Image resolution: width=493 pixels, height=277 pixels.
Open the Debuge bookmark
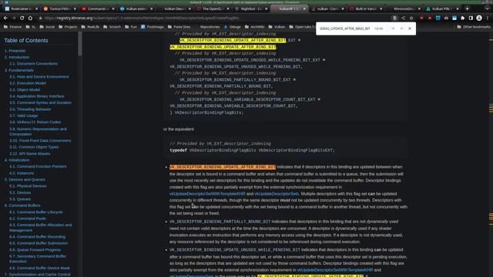[232, 27]
